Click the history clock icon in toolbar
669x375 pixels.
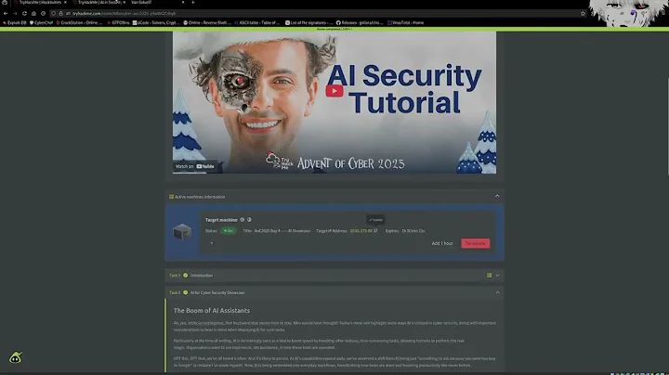pyautogui.click(x=43, y=14)
